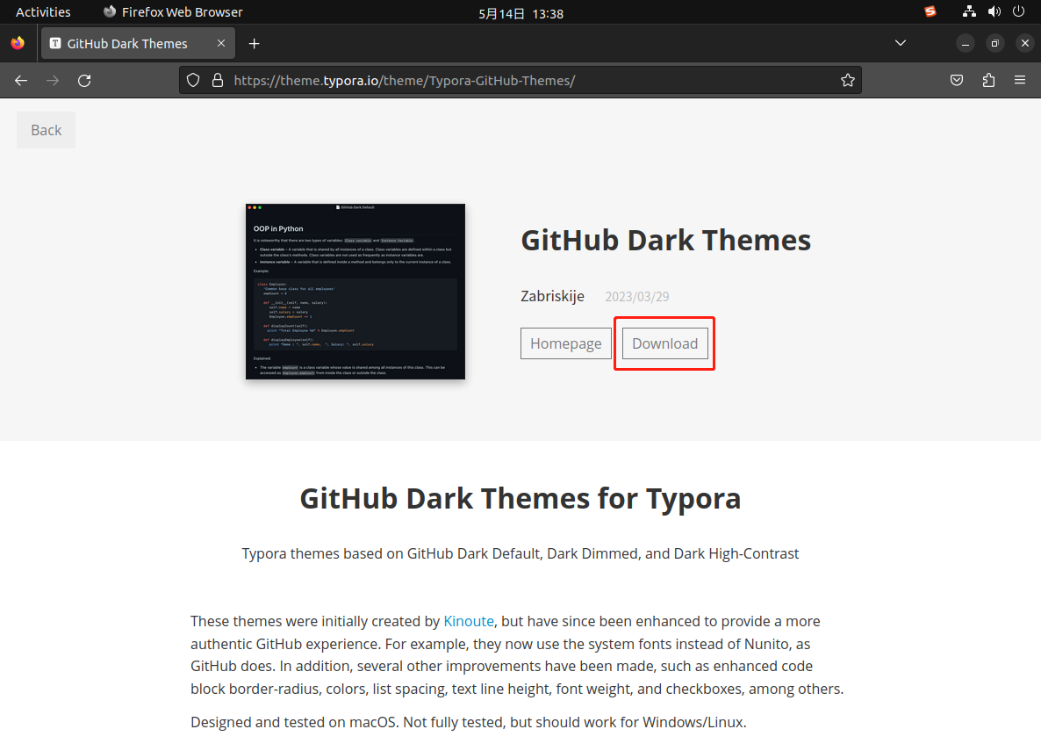Go back with the browser back arrow
Screen dimensions: 1041x751
21,81
